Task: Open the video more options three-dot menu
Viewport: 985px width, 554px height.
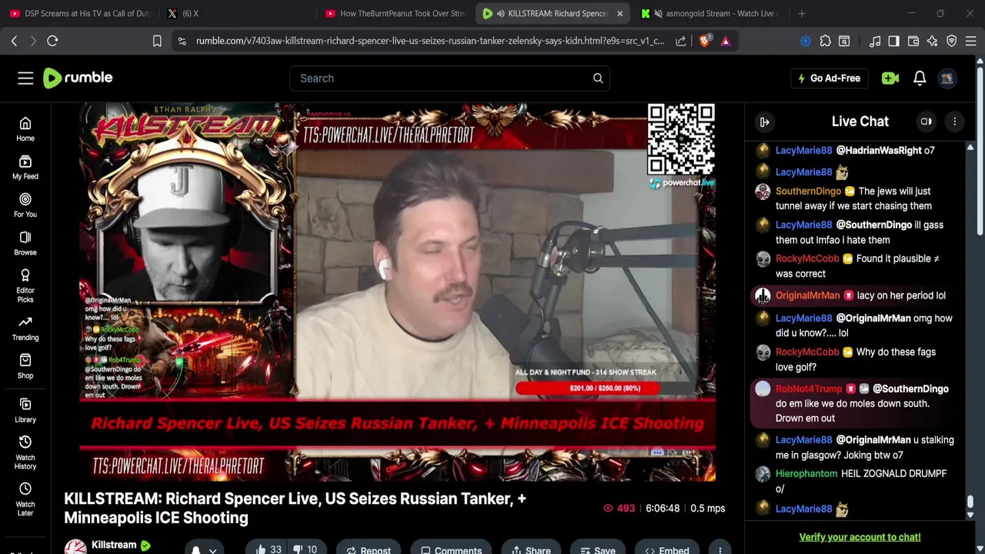Action: point(720,549)
